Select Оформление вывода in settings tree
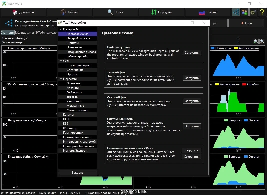 78,52
